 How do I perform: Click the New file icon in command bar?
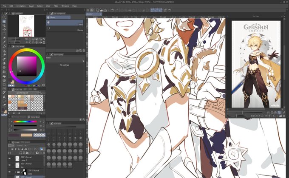97,10
